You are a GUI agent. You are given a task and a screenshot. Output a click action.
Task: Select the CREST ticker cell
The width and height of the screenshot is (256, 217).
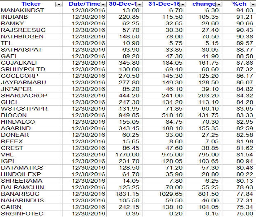[31, 148]
